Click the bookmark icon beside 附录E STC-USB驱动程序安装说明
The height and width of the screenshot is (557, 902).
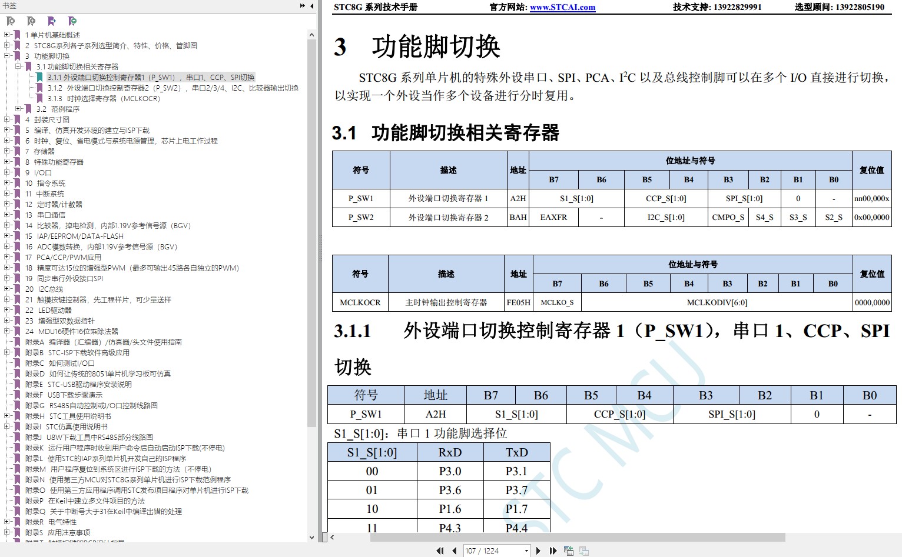[17, 384]
